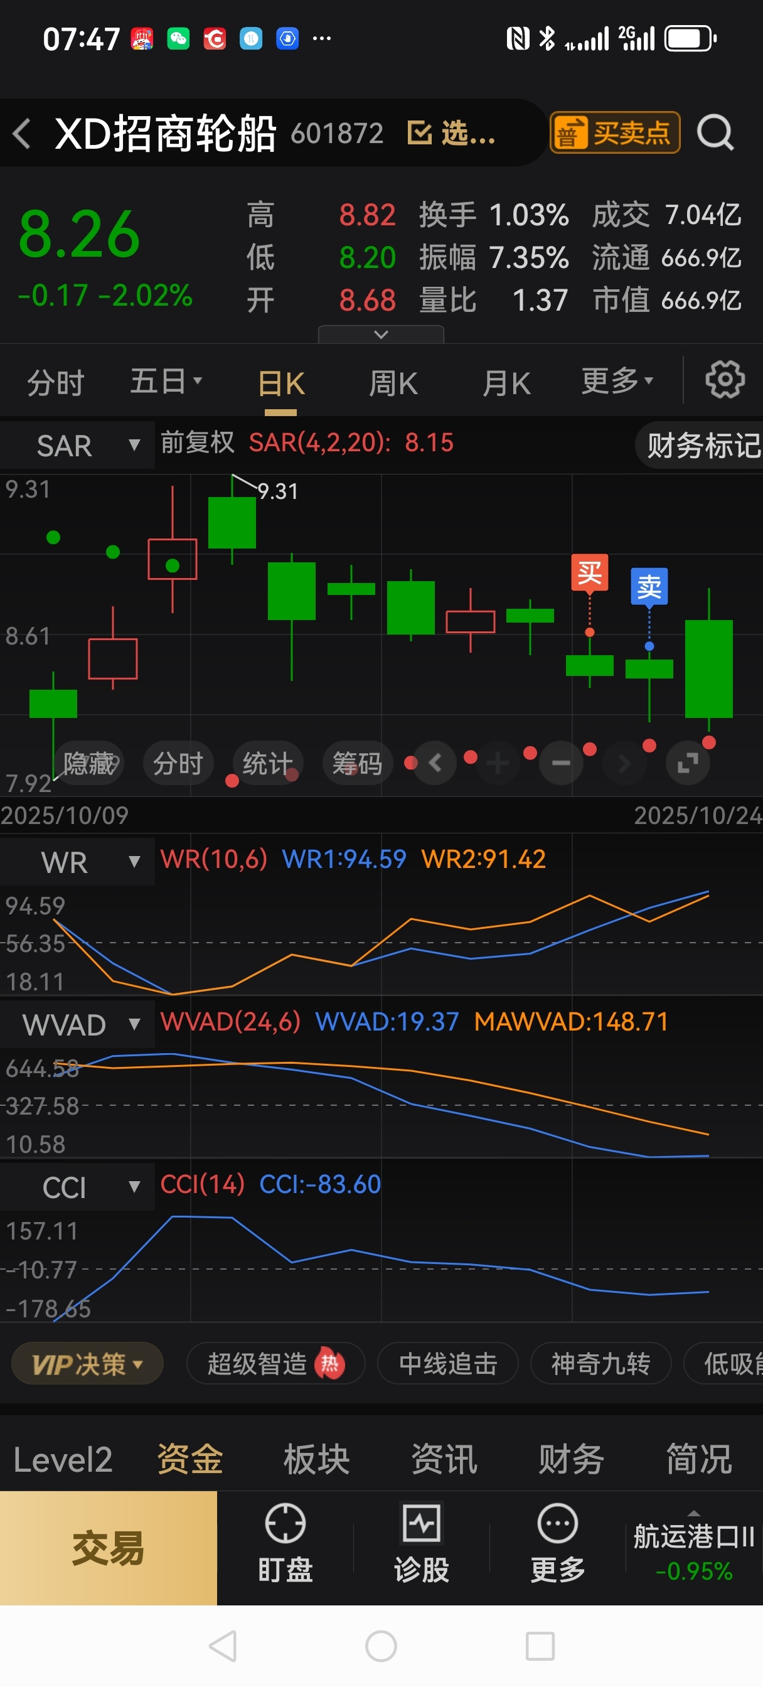Tap the Android recent apps square
The height and width of the screenshot is (1687, 763).
point(540,1646)
